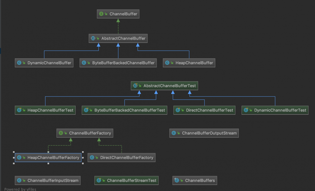Click class icon on DirectChannelBufferFactory node

pos(92,157)
